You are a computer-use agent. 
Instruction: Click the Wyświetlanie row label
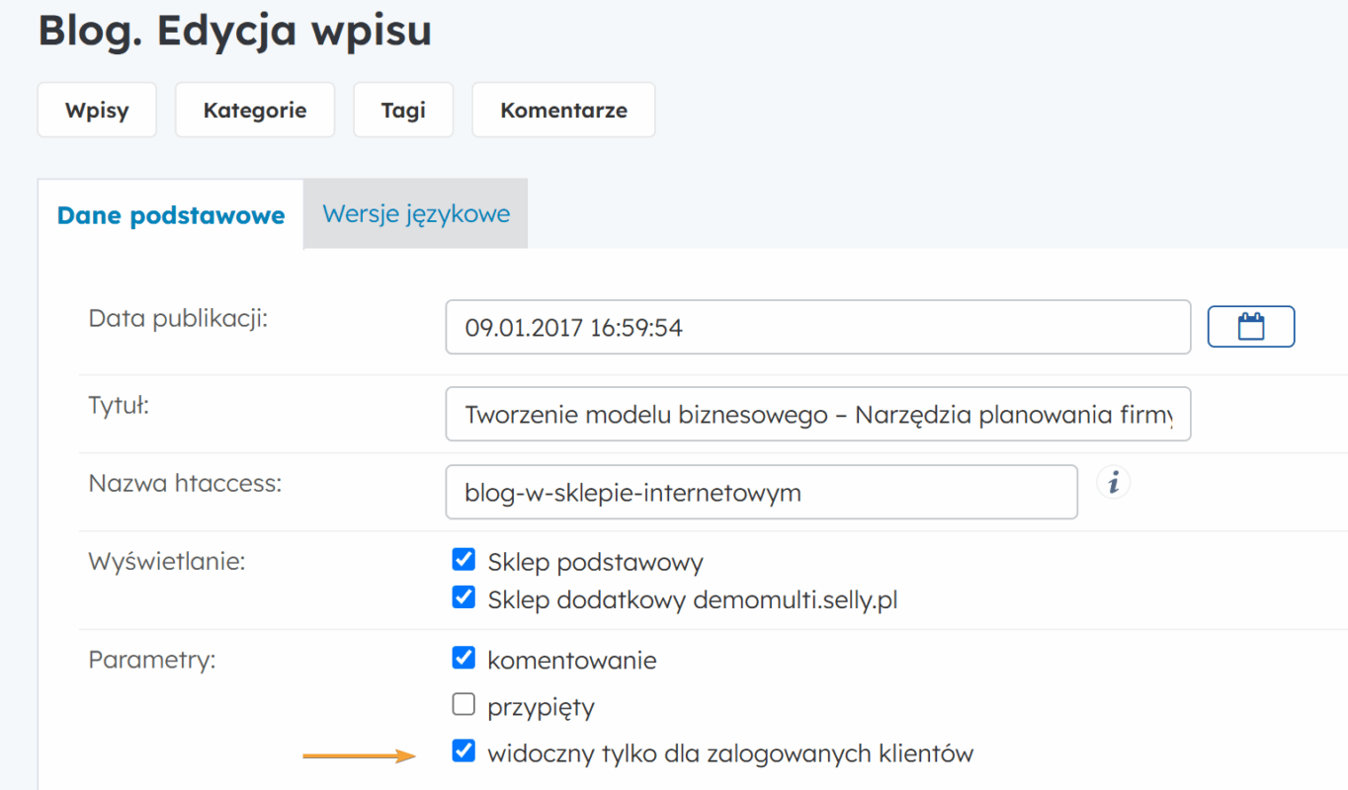click(x=166, y=562)
